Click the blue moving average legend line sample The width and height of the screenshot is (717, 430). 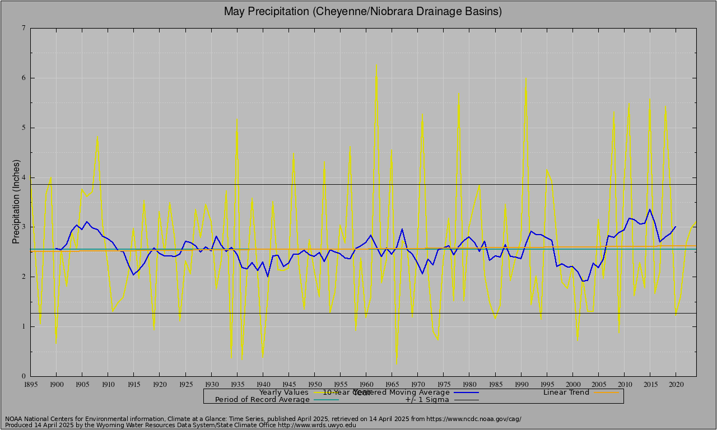pyautogui.click(x=465, y=392)
